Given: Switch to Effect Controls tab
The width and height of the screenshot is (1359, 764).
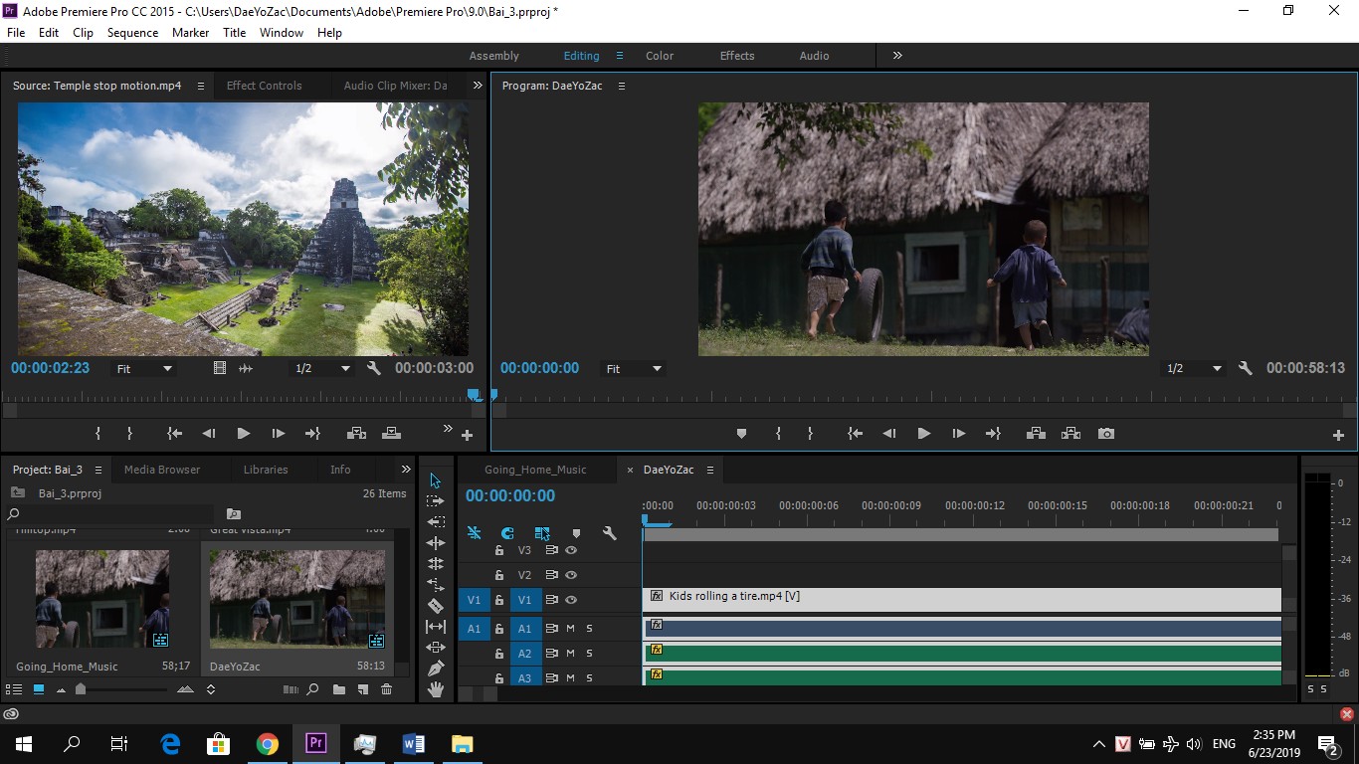Looking at the screenshot, I should click(x=264, y=86).
